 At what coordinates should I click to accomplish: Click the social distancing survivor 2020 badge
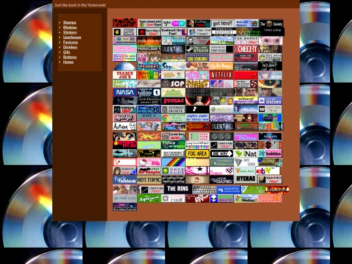click(149, 101)
